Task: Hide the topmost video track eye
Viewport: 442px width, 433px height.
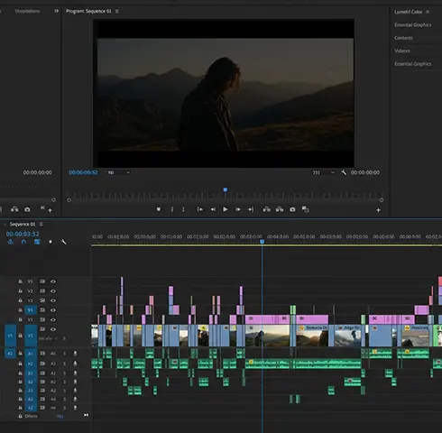Action: (x=53, y=281)
